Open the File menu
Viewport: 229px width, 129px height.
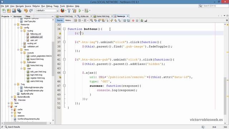tap(3, 6)
